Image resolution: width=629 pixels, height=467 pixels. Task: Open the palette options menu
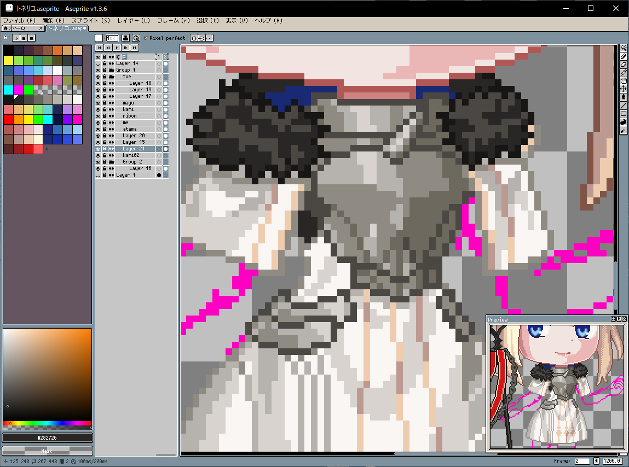[32, 38]
